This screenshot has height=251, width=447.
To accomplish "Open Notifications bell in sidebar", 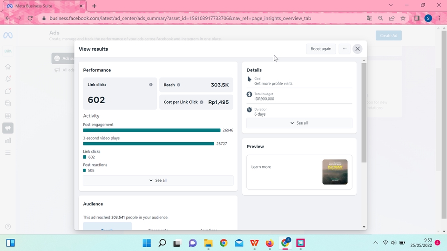I will (8, 79).
